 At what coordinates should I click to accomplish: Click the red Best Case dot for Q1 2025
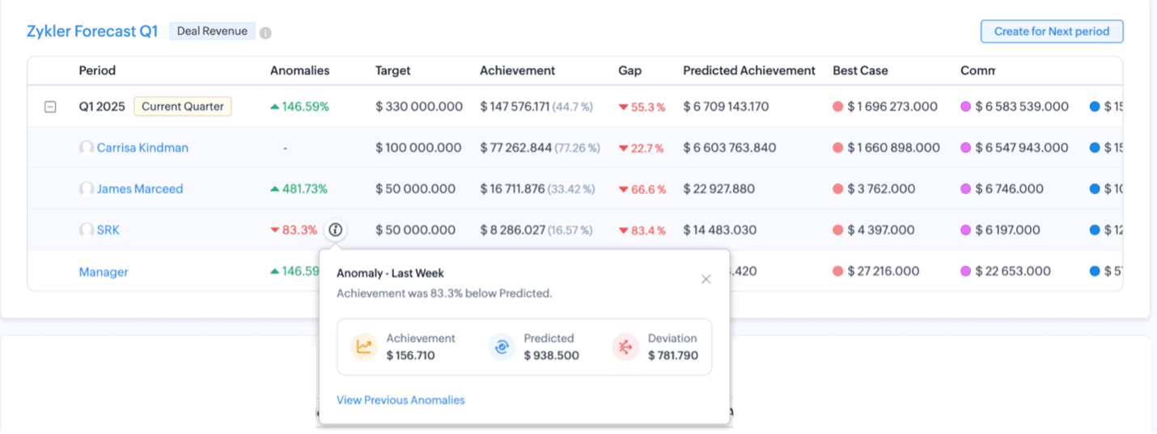pos(838,107)
